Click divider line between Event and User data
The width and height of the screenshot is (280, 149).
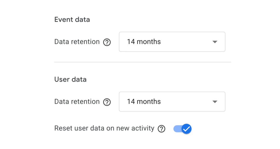click(142, 62)
